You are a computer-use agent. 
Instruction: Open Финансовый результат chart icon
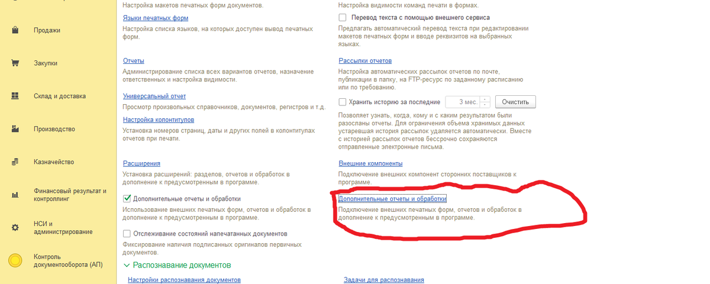16,195
